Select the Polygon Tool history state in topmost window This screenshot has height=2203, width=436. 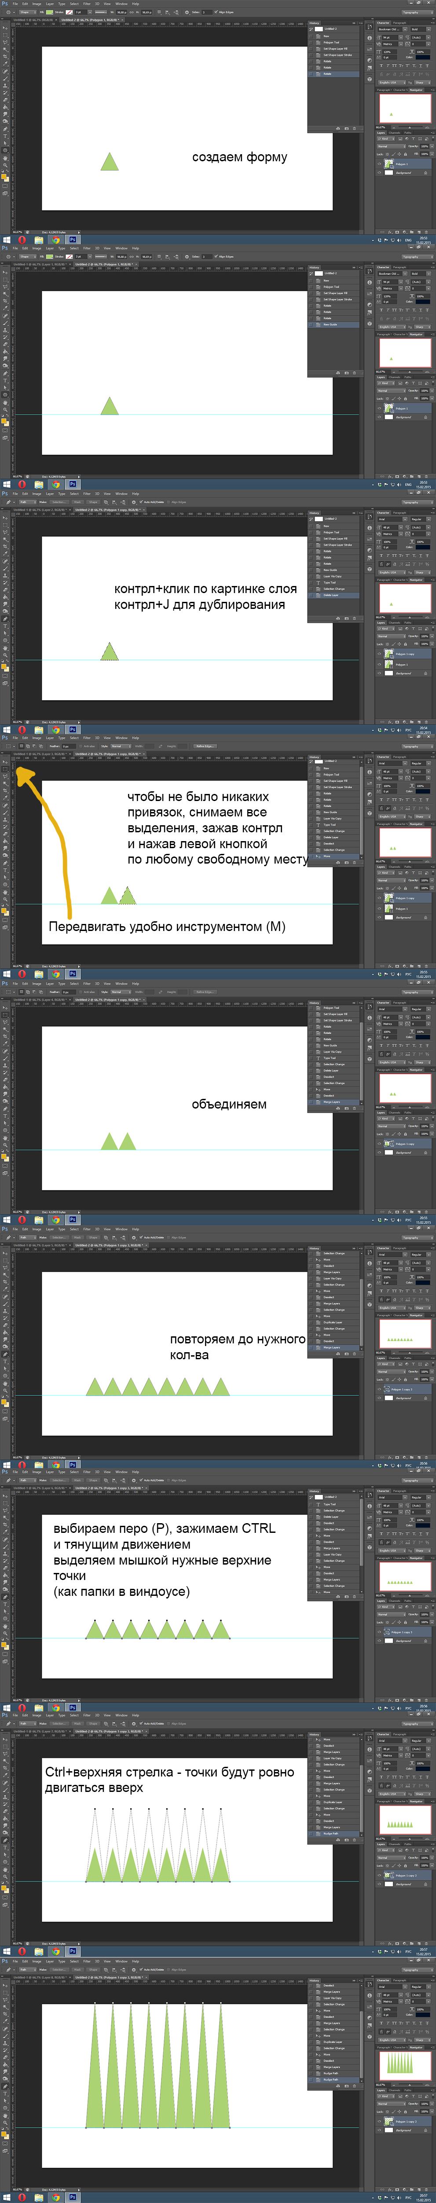coord(330,42)
